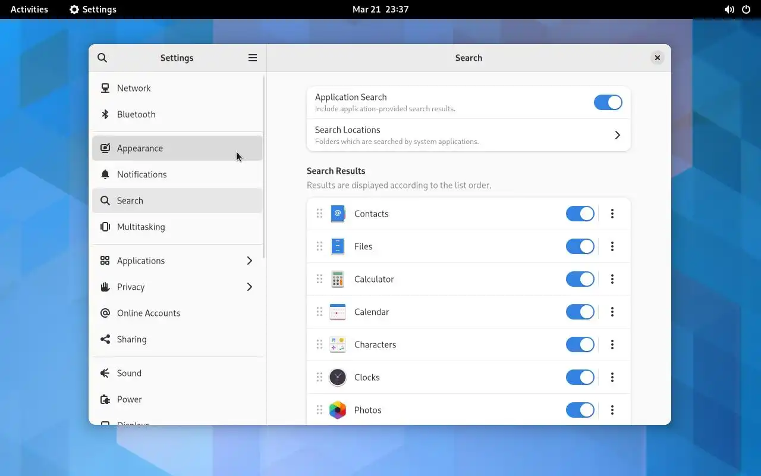Disable Contacts search results
761x476 pixels.
point(580,214)
